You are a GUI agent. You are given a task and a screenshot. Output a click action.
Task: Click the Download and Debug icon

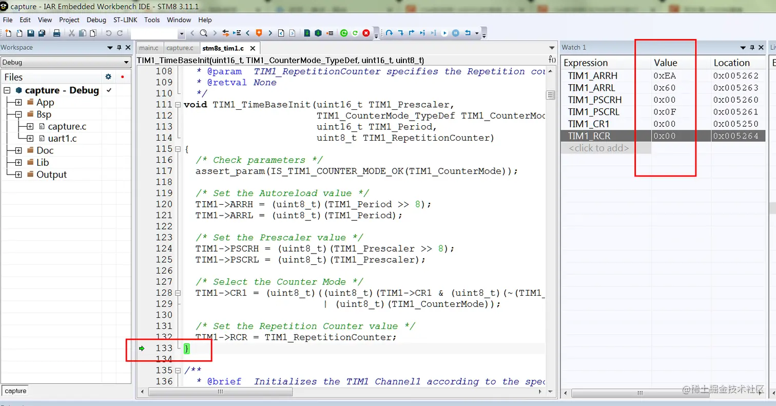307,33
